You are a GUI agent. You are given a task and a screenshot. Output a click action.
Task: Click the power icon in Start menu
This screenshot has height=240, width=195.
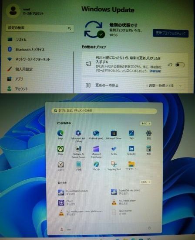[149, 228]
